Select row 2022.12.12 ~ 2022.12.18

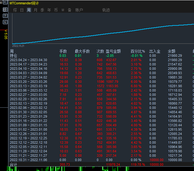pos(101,142)
